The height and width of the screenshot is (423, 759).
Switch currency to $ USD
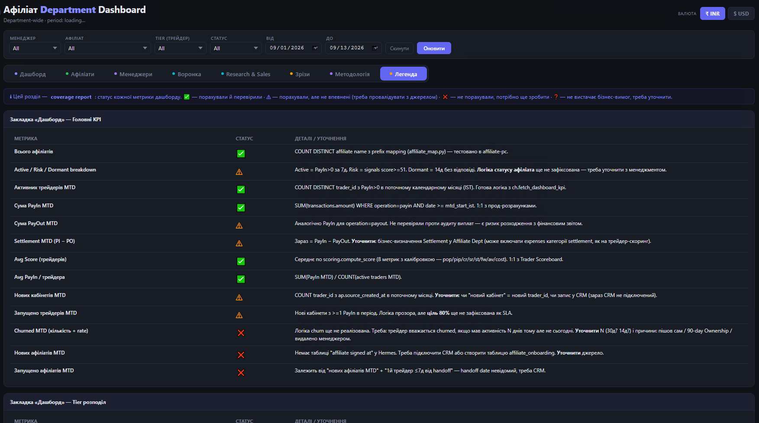741,13
